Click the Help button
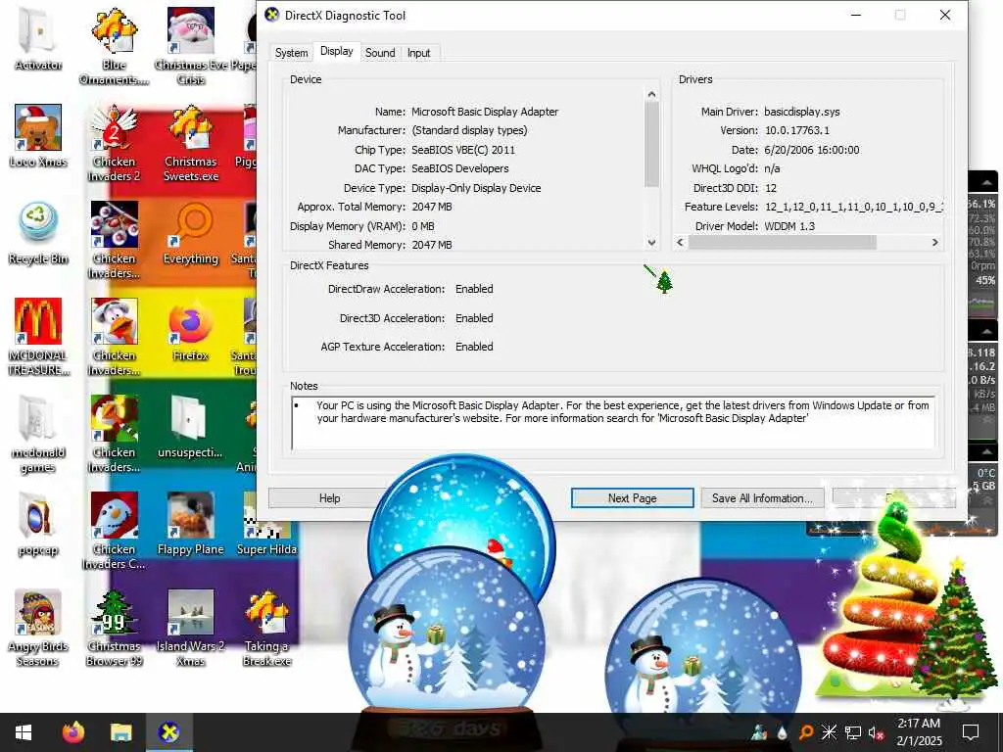1003x752 pixels. click(329, 498)
